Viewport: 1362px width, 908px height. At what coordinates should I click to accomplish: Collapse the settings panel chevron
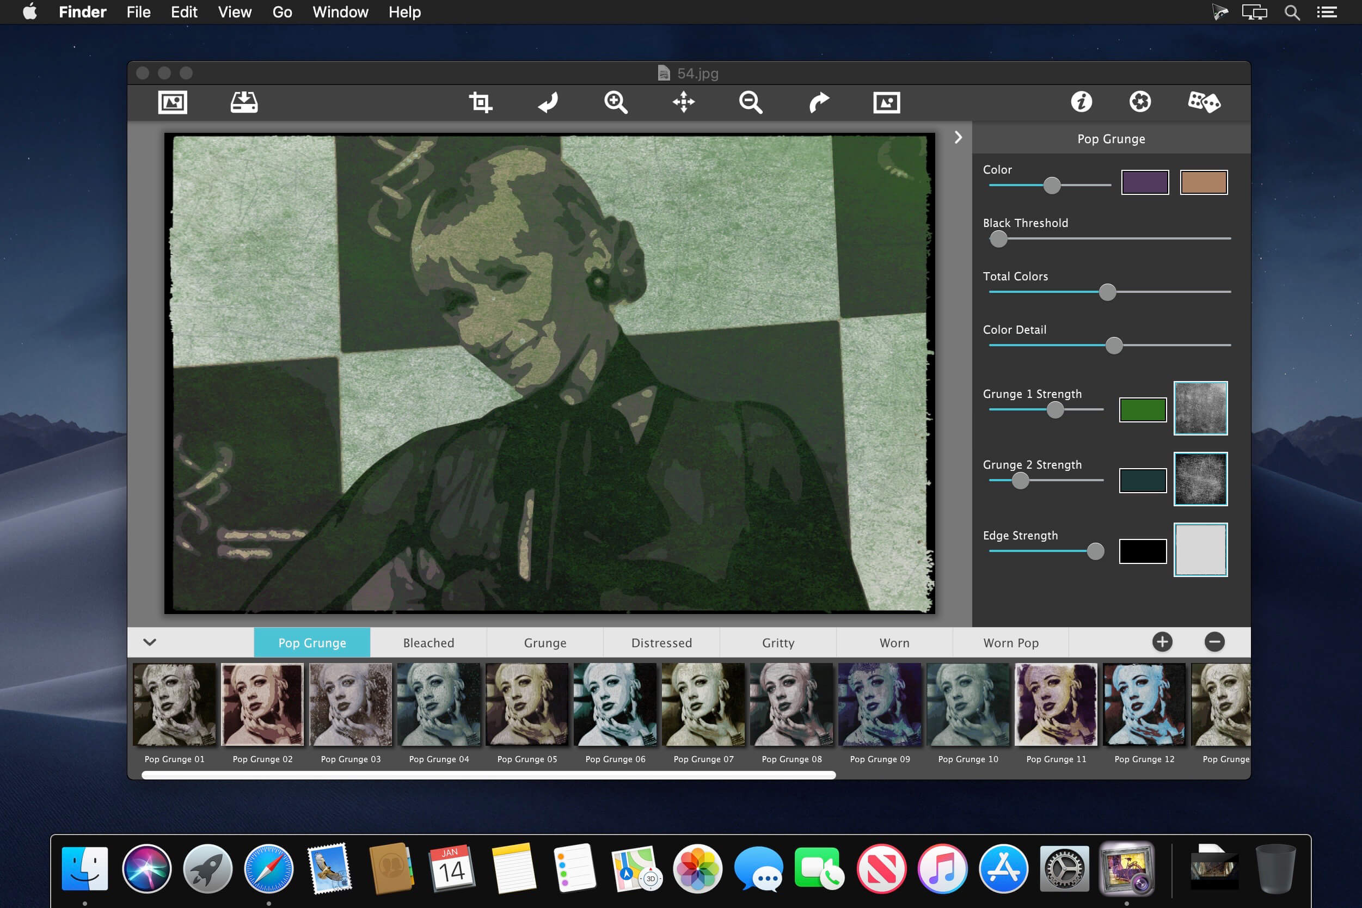(958, 137)
